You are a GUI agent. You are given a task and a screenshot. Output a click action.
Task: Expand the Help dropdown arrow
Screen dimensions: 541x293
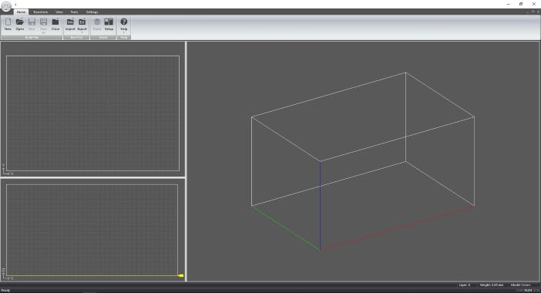(124, 32)
